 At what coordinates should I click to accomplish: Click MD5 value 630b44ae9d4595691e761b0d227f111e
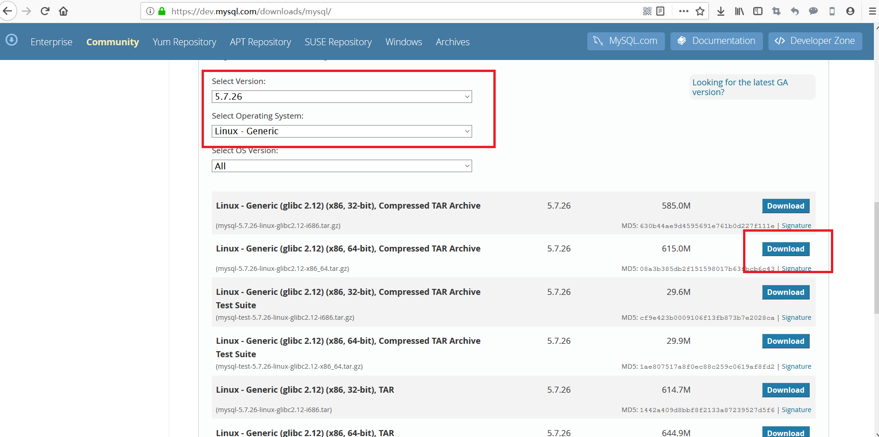(707, 226)
